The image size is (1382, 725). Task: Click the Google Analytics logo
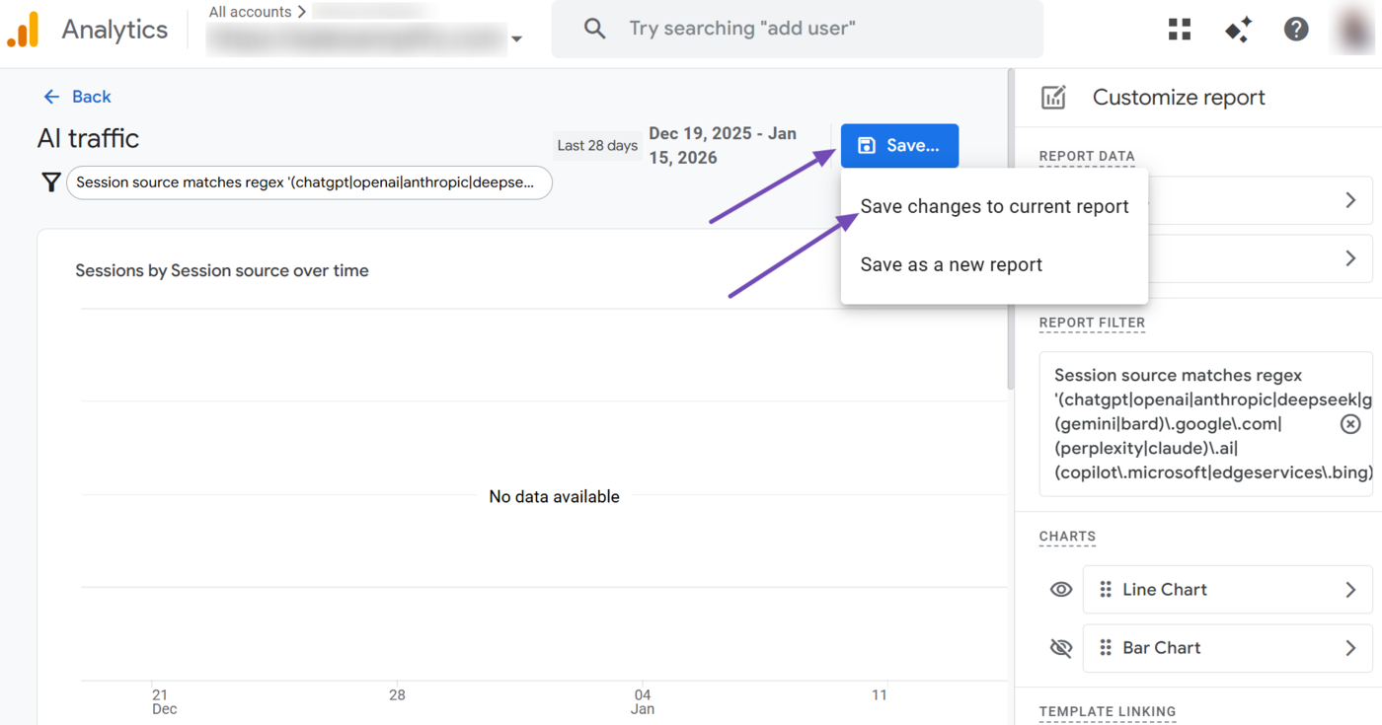click(24, 29)
